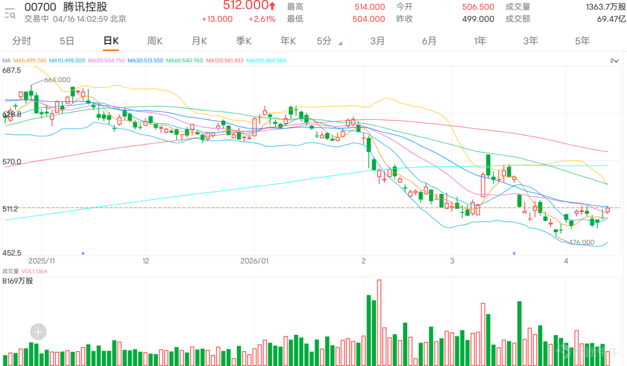The height and width of the screenshot is (366, 627).
Task: Click the 昨收 value 499.000
Action: [x=478, y=19]
